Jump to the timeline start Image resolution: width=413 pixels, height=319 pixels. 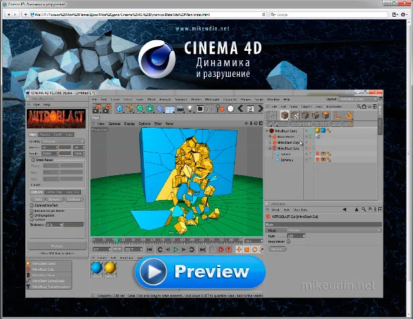tap(149, 249)
